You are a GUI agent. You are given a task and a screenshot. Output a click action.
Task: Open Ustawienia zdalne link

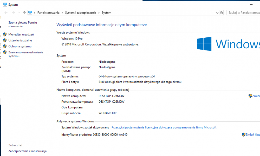coord(20,41)
